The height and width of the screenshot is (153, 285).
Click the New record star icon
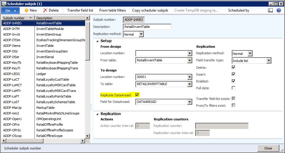point(26,10)
